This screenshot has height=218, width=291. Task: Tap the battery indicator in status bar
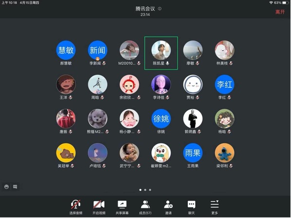[x=286, y=3]
